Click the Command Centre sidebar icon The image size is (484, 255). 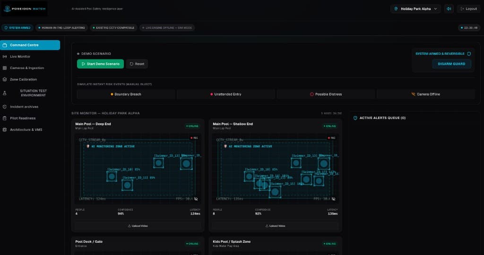(x=5, y=45)
